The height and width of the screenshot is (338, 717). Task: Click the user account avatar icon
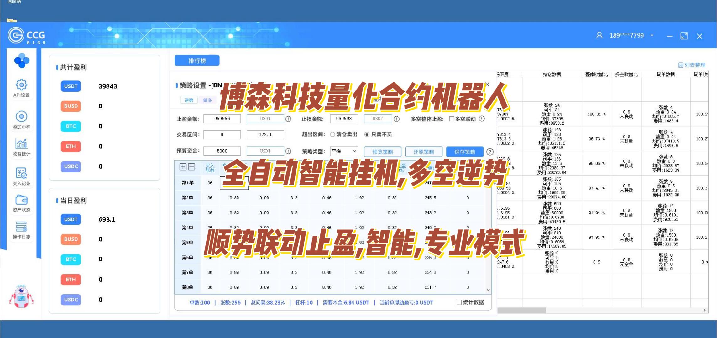click(x=599, y=35)
